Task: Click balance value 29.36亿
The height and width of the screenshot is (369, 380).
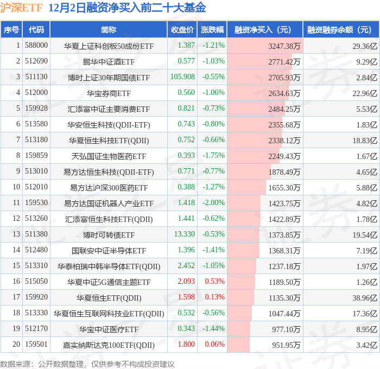Action: [x=365, y=46]
